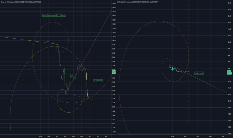Click 2019 on BTC chart time axis
Image resolution: width=233 pixels, height=138 pixels.
pos(73,136)
